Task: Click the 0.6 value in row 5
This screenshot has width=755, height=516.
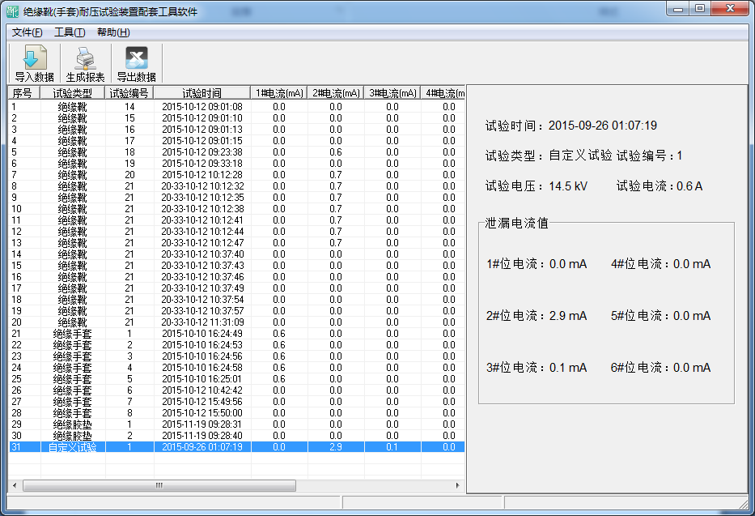Action: click(336, 152)
